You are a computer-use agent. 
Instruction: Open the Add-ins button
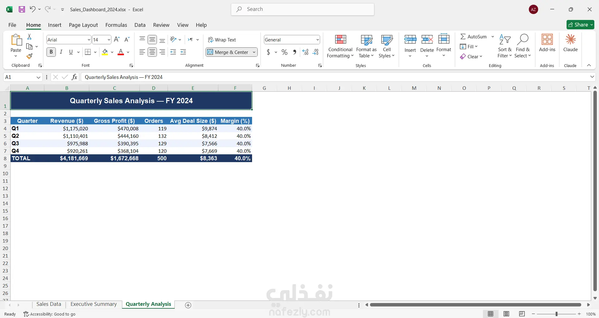(x=547, y=43)
